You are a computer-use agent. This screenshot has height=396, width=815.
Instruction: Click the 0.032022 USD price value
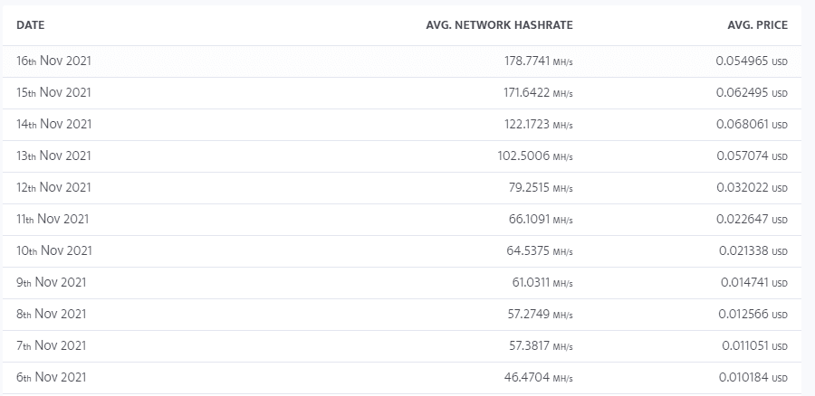point(753,188)
